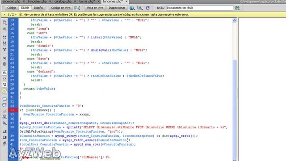The width and height of the screenshot is (286, 161).
Task: Switch to borrar.php* tab
Action: [x=87, y=1]
